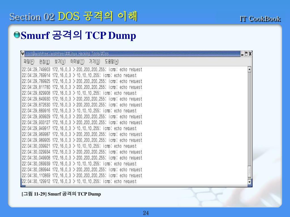The image size is (290, 217).
Task: Select the line with timestamp 22:04:29.949917
Action: click(79, 129)
